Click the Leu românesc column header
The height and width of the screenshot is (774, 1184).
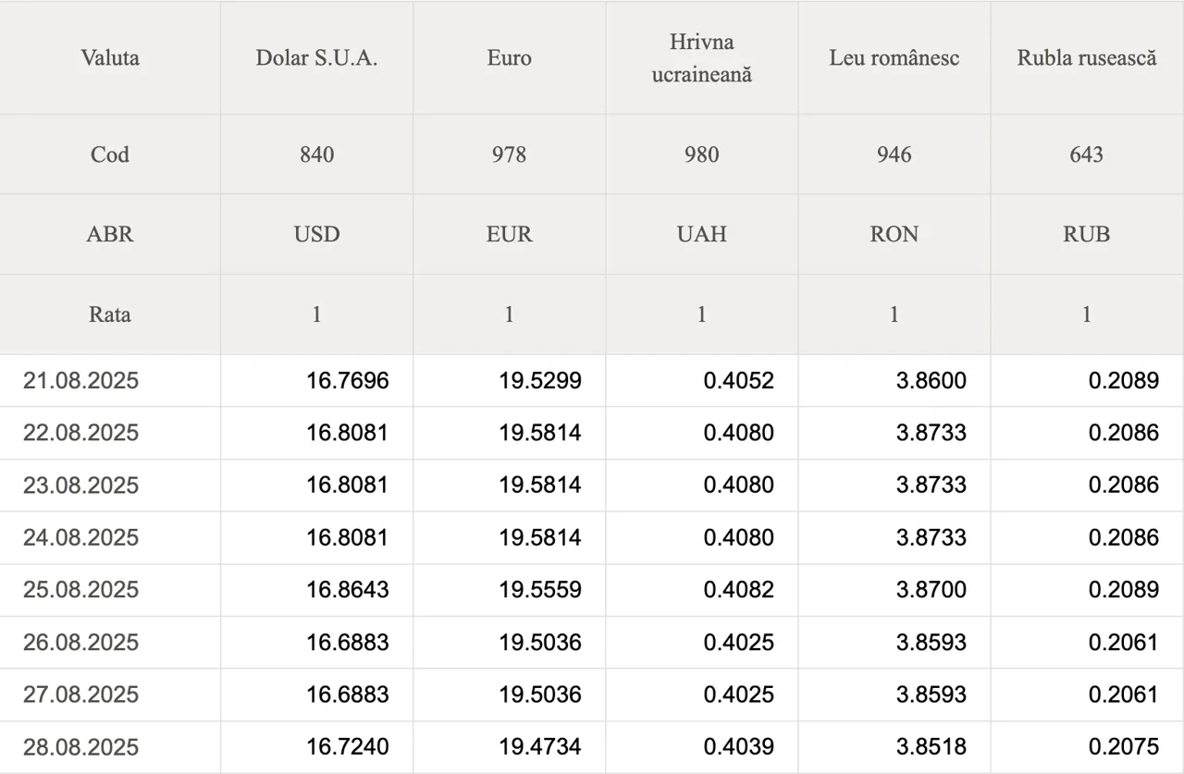894,57
